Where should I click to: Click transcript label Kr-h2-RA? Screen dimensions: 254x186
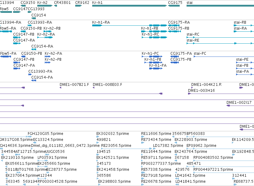[46, 34]
